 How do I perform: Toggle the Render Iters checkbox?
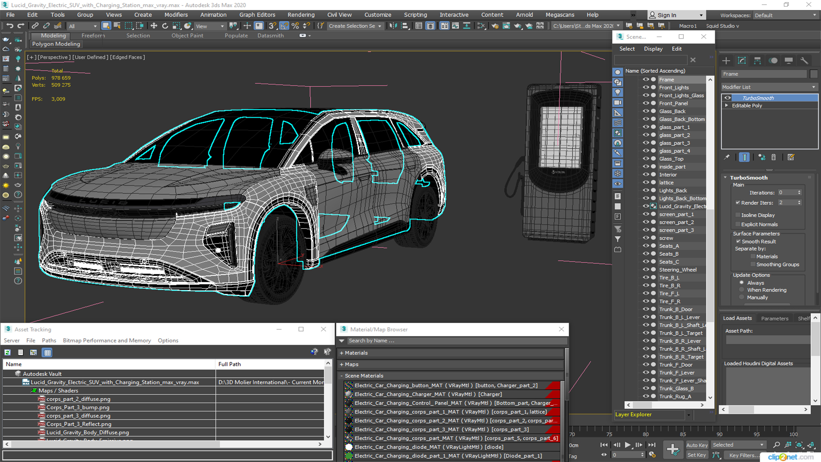click(x=738, y=203)
